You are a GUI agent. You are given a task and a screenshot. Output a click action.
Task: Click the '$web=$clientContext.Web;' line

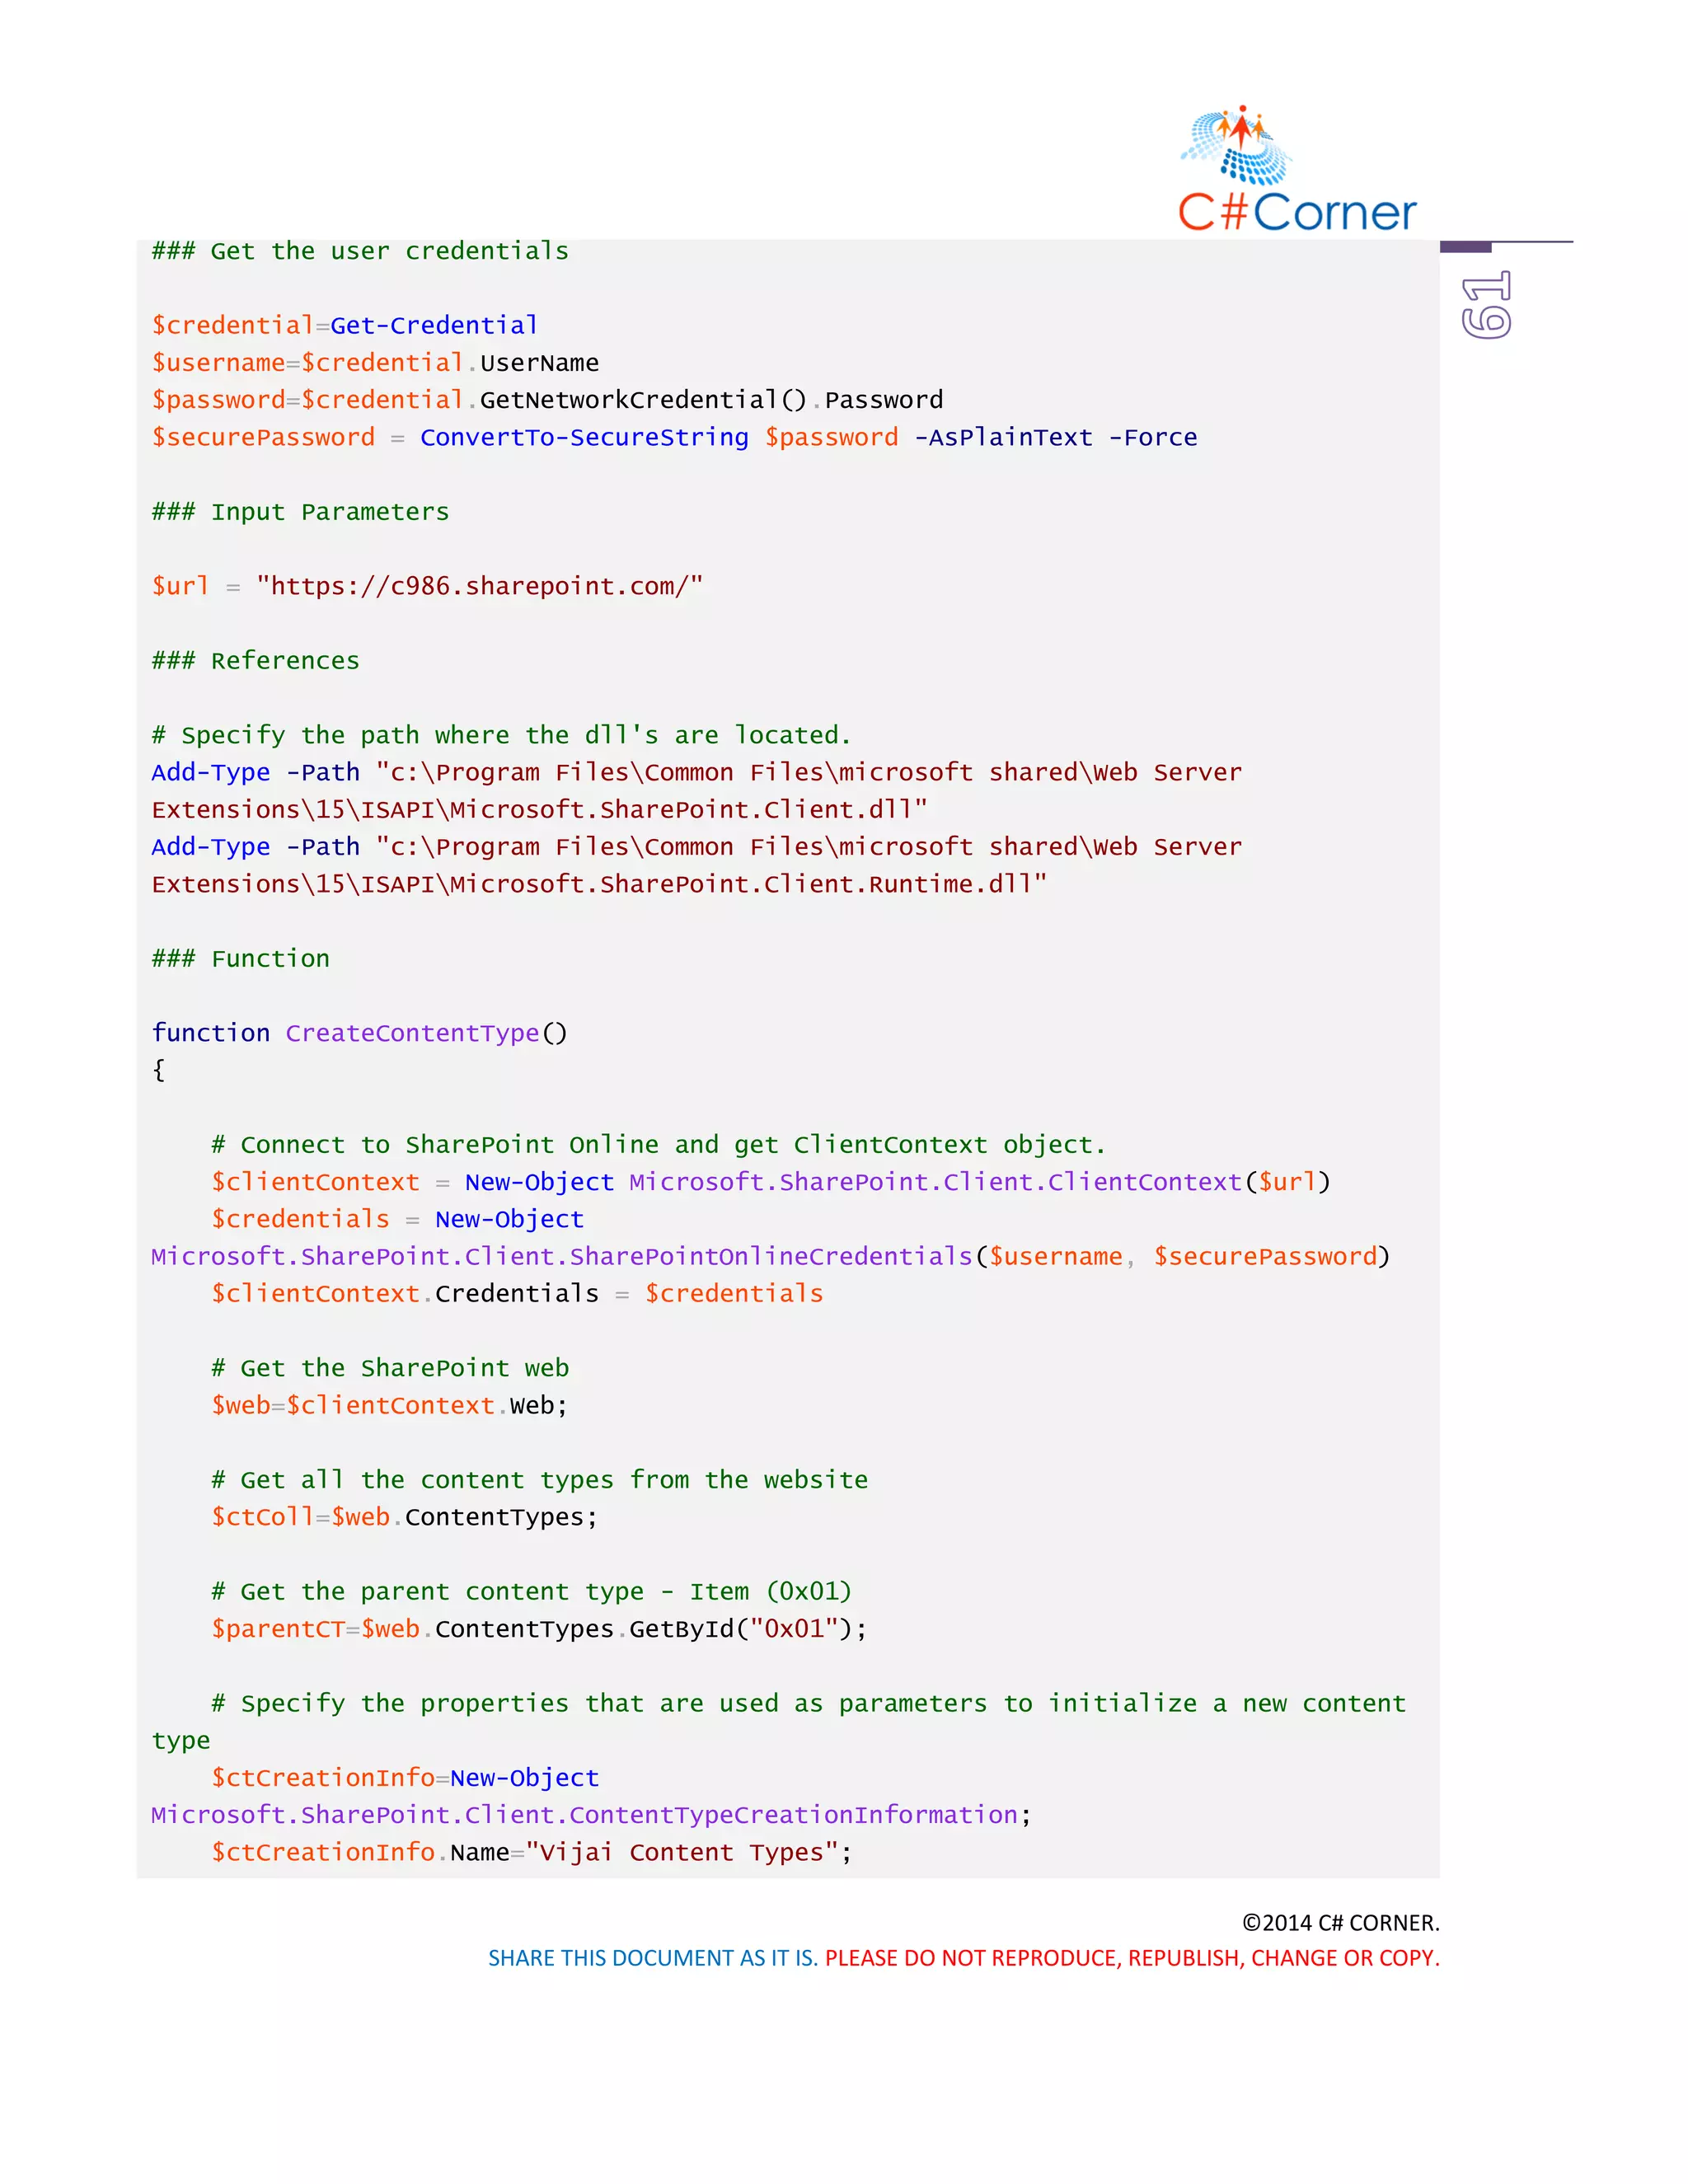pyautogui.click(x=389, y=1405)
